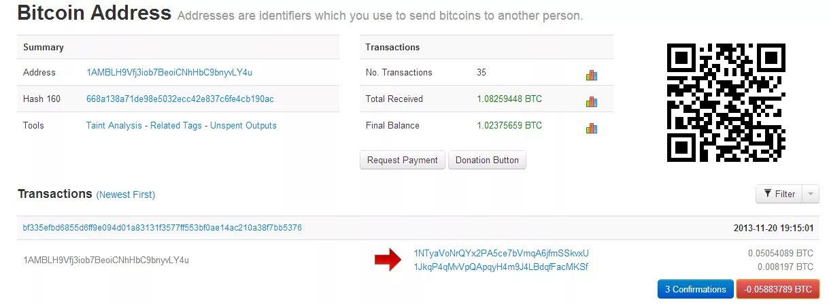Open output address 1NTyaVoNrQYx2PA5ce7b

point(501,253)
